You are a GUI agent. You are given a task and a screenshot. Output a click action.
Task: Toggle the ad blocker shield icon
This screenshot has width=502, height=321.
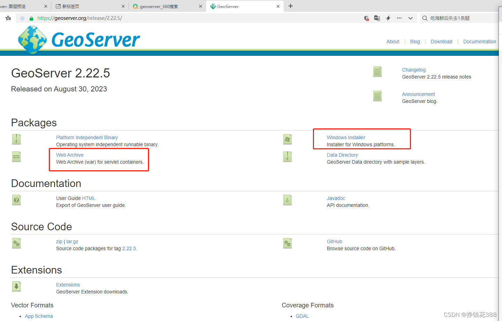coord(366,18)
